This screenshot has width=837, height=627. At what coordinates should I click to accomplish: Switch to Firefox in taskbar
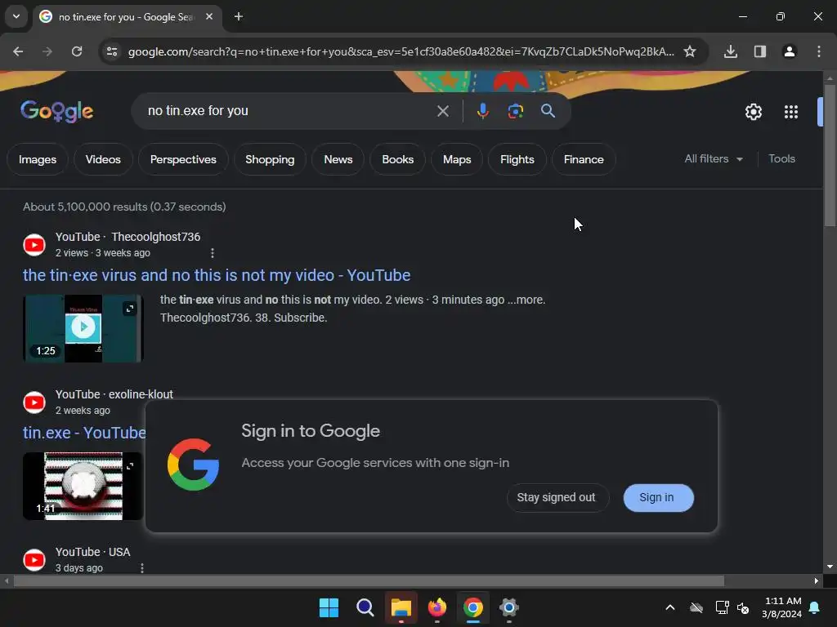pyautogui.click(x=436, y=607)
